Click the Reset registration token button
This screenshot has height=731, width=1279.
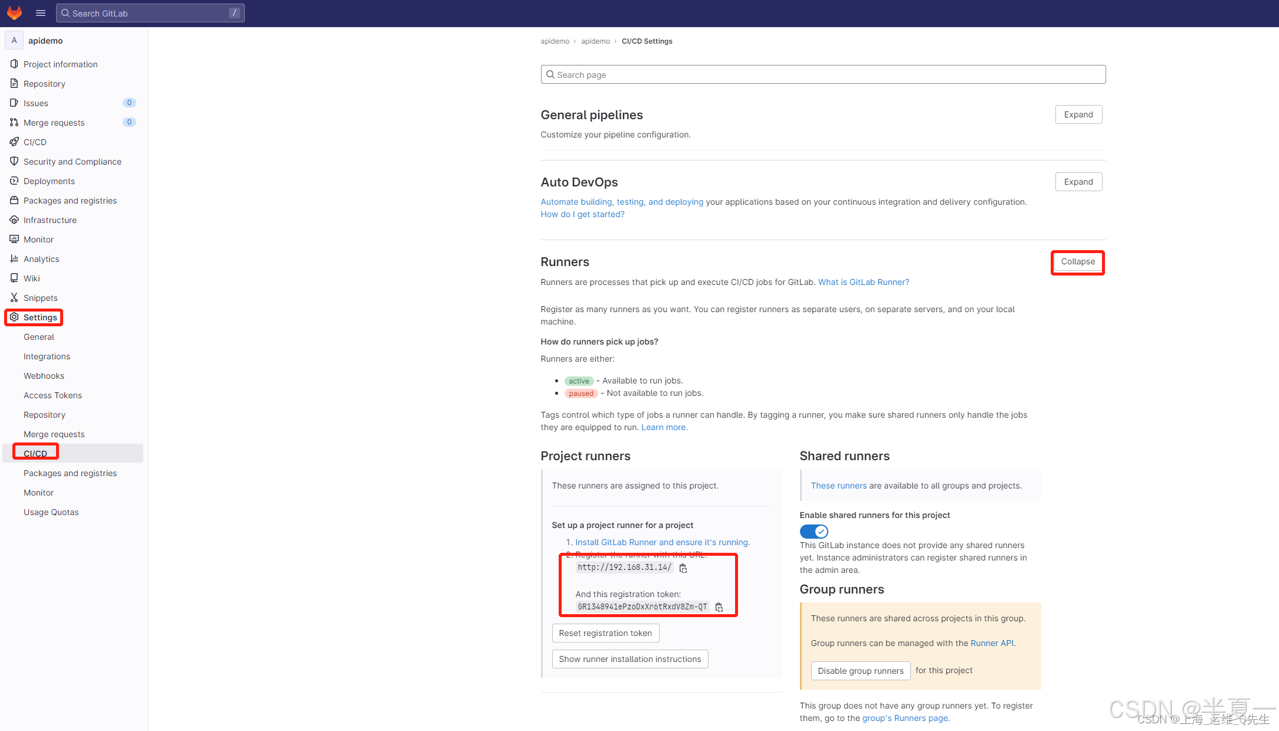605,632
